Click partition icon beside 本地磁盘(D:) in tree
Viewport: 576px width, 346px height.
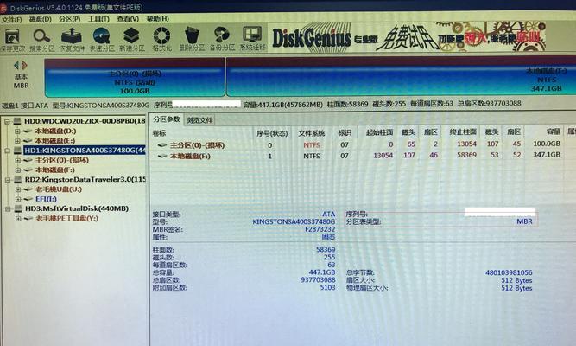pos(28,131)
